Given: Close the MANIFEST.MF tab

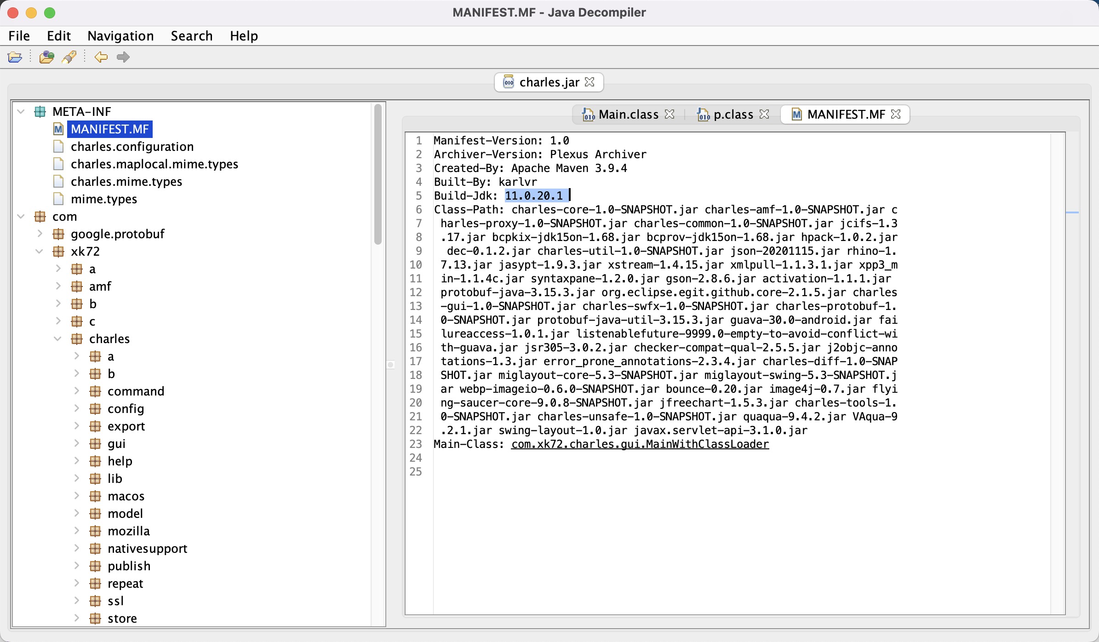Looking at the screenshot, I should point(896,114).
